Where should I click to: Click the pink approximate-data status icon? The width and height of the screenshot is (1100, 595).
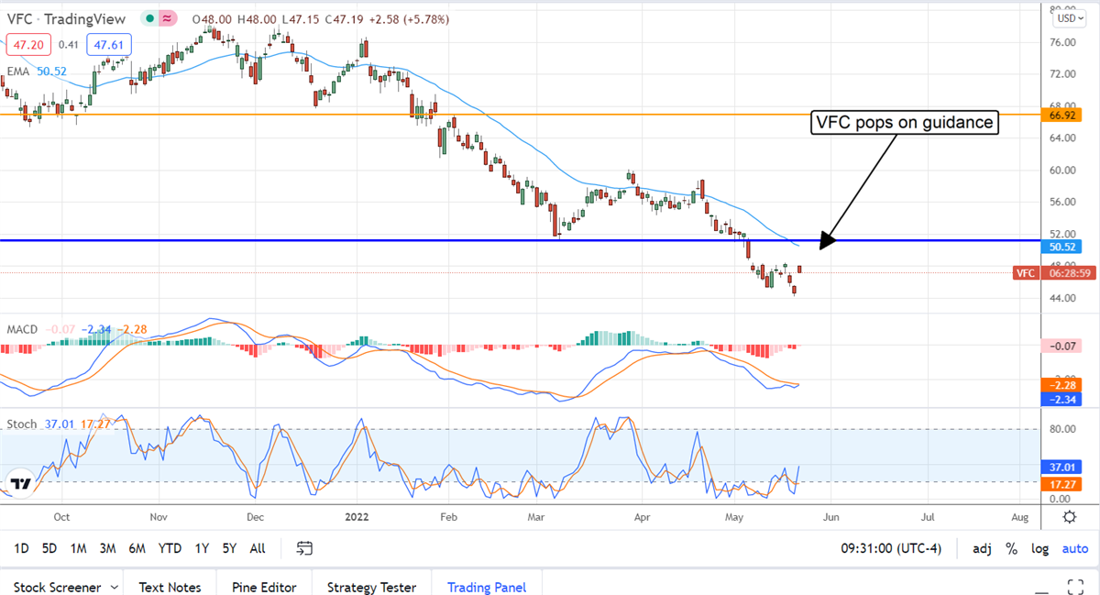click(169, 18)
